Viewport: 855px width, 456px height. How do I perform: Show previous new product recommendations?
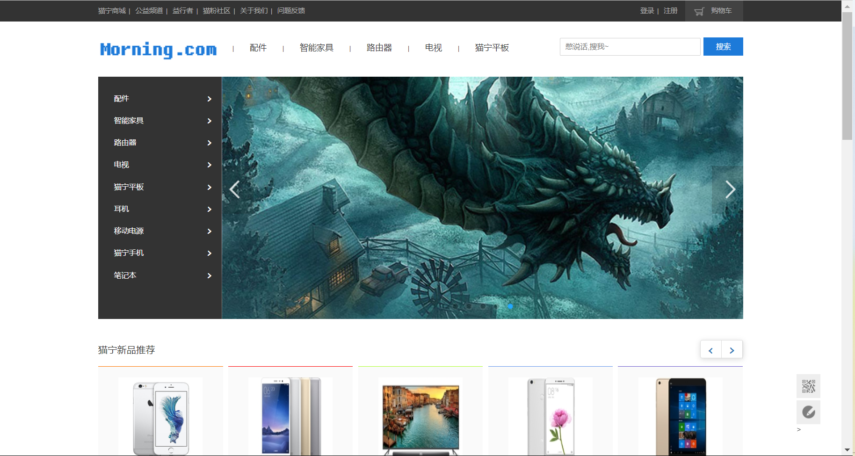click(x=711, y=350)
